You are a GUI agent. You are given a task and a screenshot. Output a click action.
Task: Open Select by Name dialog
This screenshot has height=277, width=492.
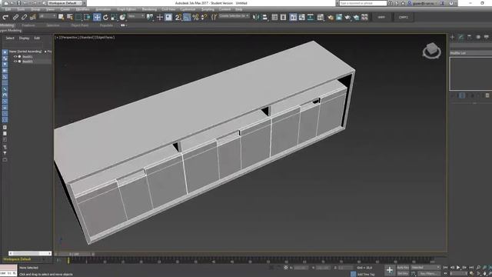click(x=70, y=17)
